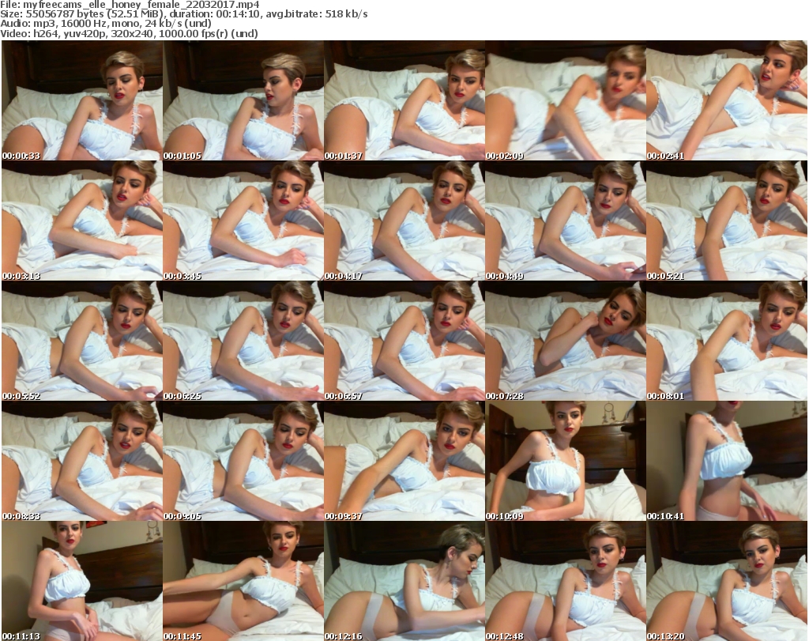
Task: Open the frame at 00:12:48
Action: pyautogui.click(x=566, y=581)
